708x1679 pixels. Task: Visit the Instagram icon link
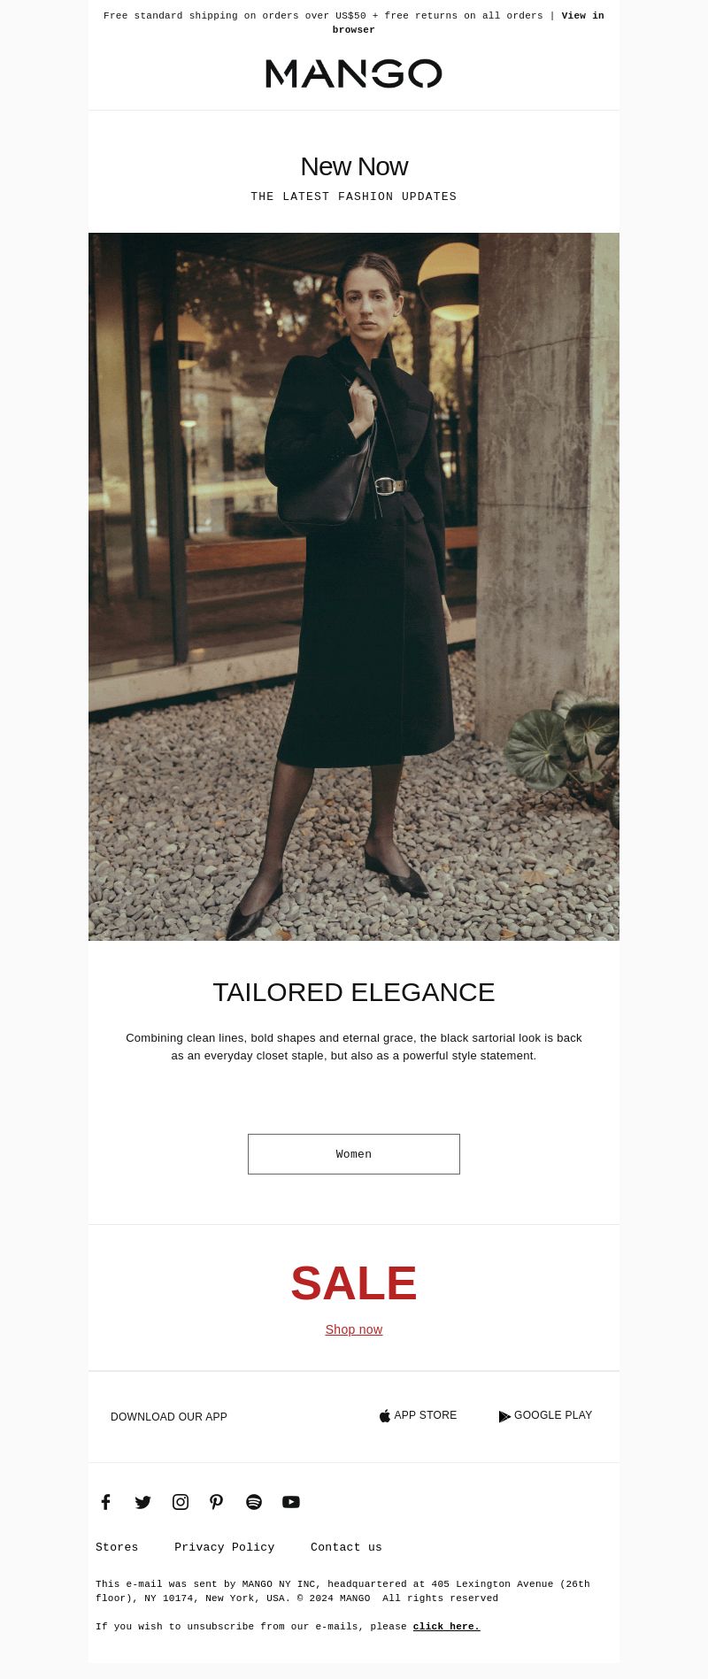181,1502
